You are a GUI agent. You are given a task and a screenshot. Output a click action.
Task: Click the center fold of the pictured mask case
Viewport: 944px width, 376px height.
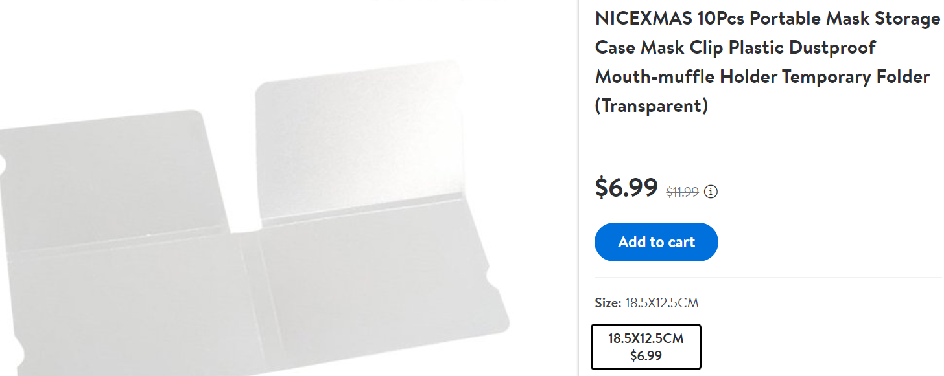tap(252, 291)
